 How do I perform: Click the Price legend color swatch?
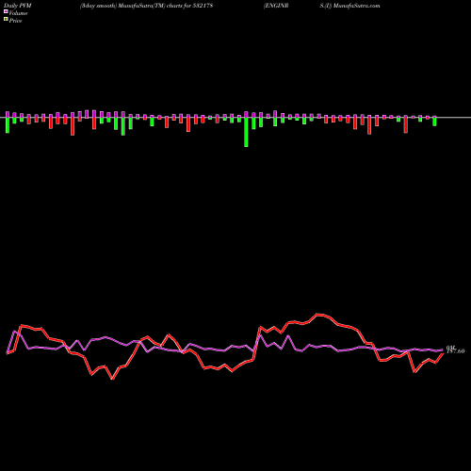click(x=6, y=20)
